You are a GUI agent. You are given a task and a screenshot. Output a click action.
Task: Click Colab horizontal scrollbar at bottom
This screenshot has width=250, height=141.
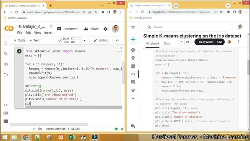click(49, 125)
